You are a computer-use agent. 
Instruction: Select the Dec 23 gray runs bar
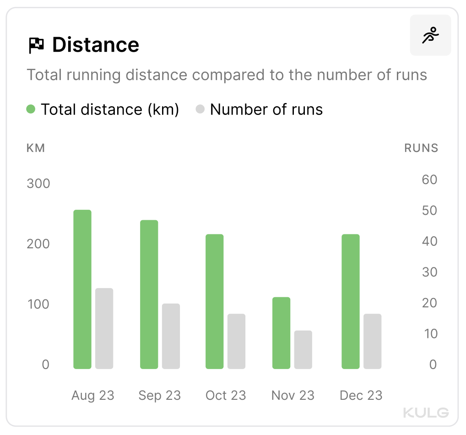372,341
